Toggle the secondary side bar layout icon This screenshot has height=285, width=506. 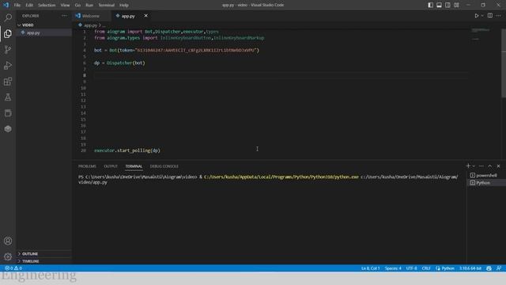pos(447,5)
